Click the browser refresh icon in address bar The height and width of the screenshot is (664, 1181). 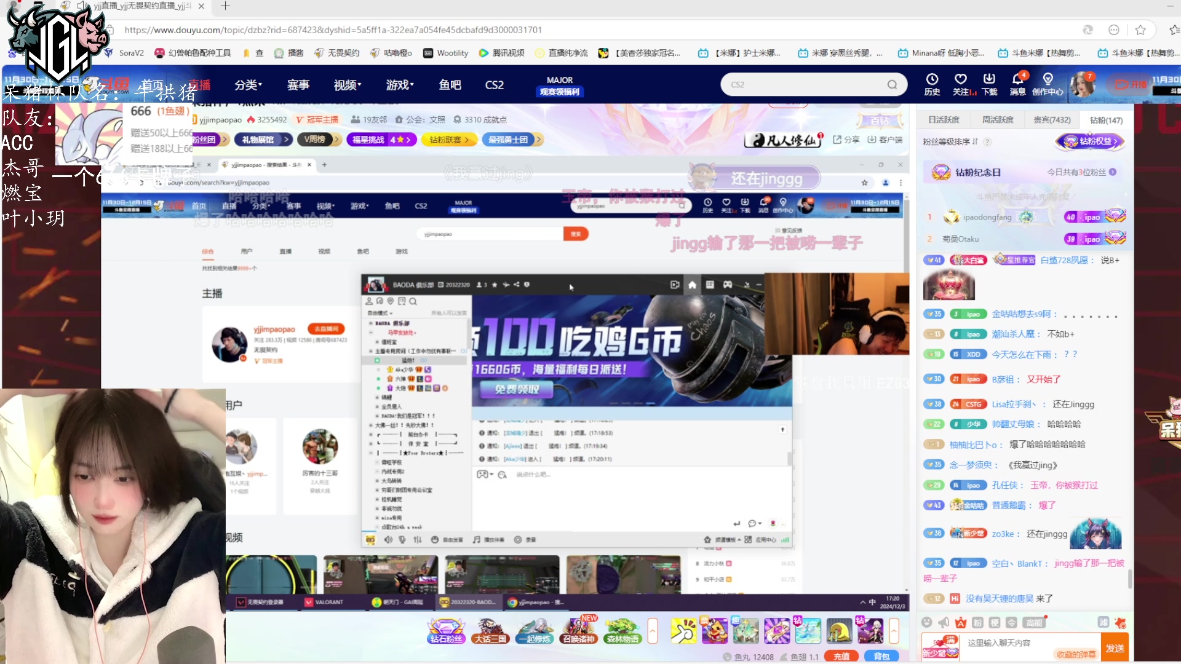coord(1088,30)
